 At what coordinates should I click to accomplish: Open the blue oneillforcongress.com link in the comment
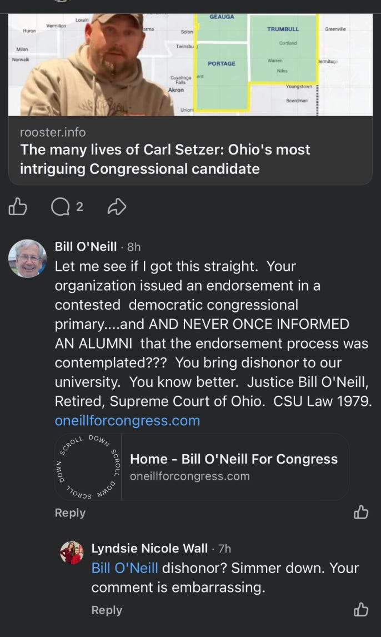tap(127, 421)
